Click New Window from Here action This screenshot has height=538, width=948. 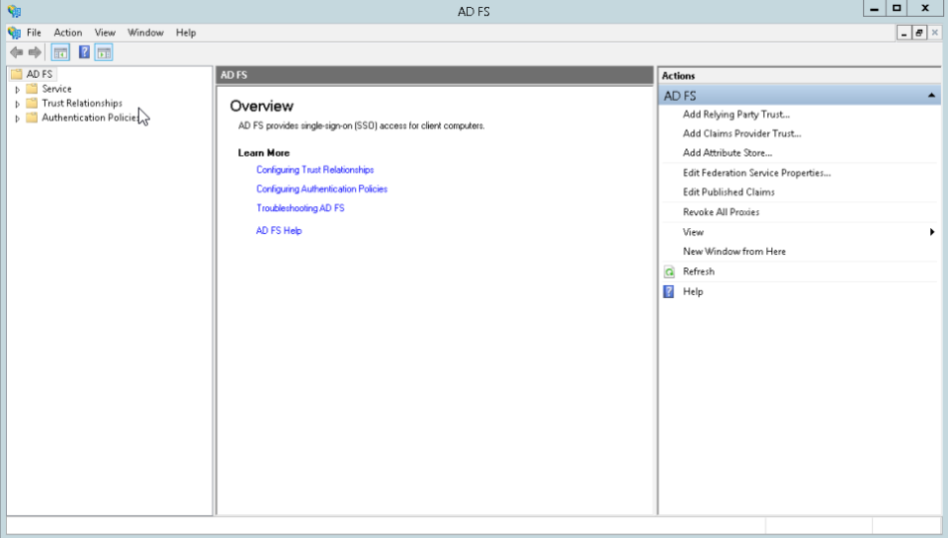734,251
